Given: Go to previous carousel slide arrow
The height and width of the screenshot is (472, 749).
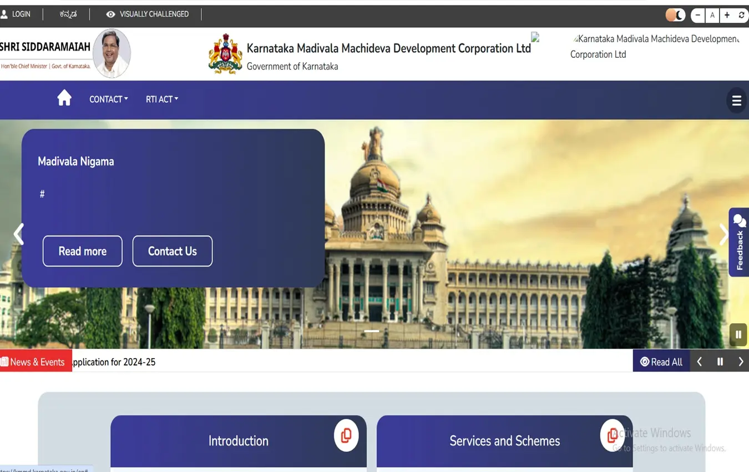Looking at the screenshot, I should click(x=19, y=234).
